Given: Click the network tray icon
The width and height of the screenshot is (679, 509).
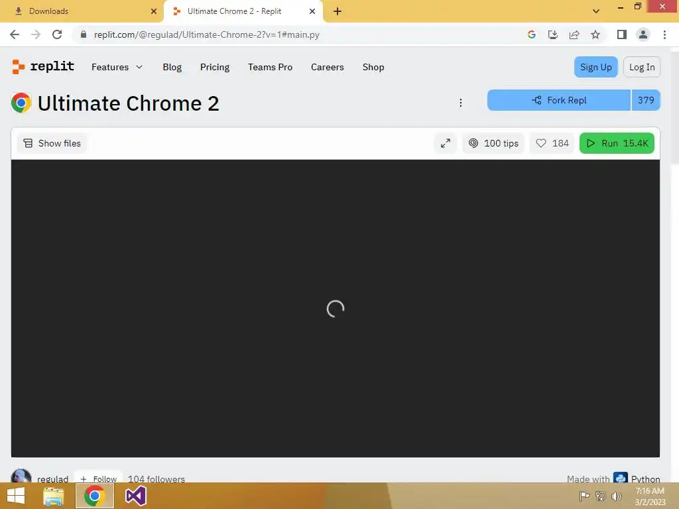Looking at the screenshot, I should tap(601, 496).
